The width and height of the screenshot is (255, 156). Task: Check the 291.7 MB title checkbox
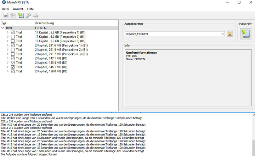pos(13,54)
